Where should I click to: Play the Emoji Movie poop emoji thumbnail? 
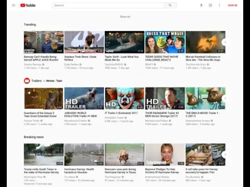pos(205,98)
